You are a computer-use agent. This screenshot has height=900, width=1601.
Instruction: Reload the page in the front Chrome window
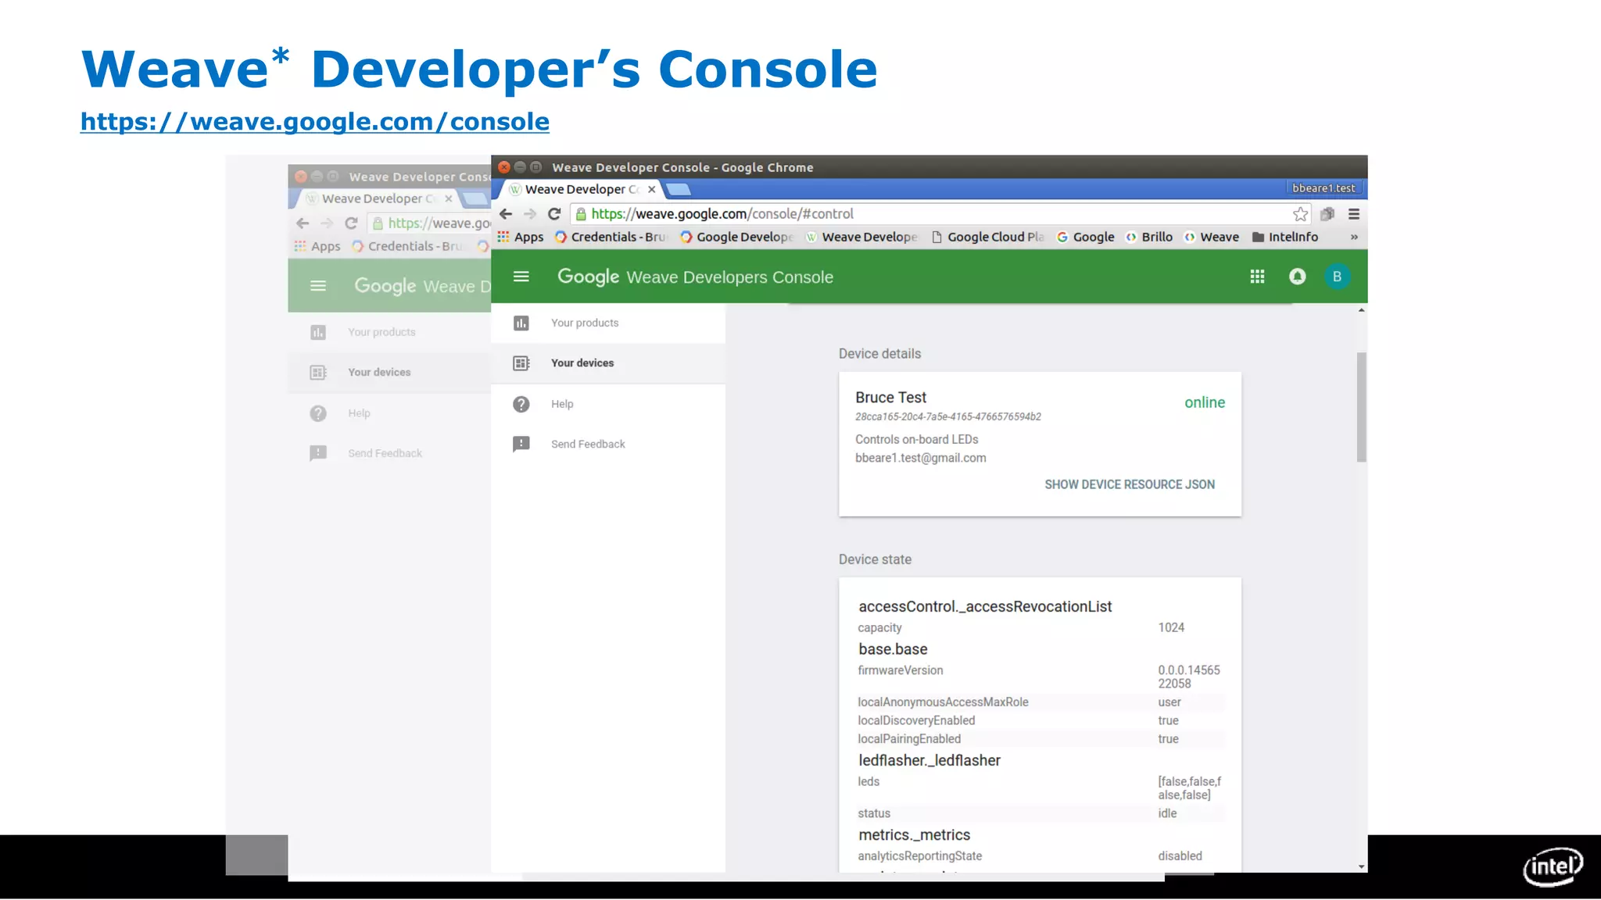554,214
